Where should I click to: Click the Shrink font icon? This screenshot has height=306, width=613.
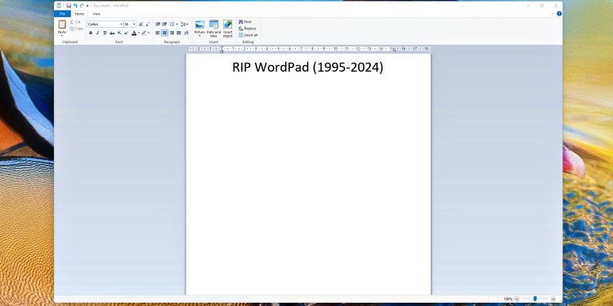click(147, 24)
